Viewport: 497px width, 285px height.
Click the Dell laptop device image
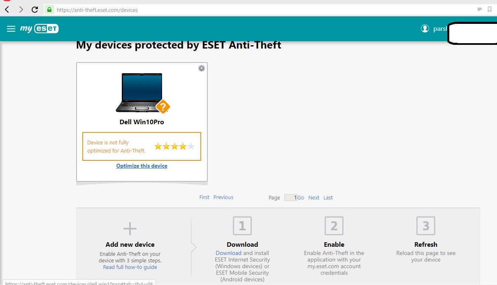[139, 92]
